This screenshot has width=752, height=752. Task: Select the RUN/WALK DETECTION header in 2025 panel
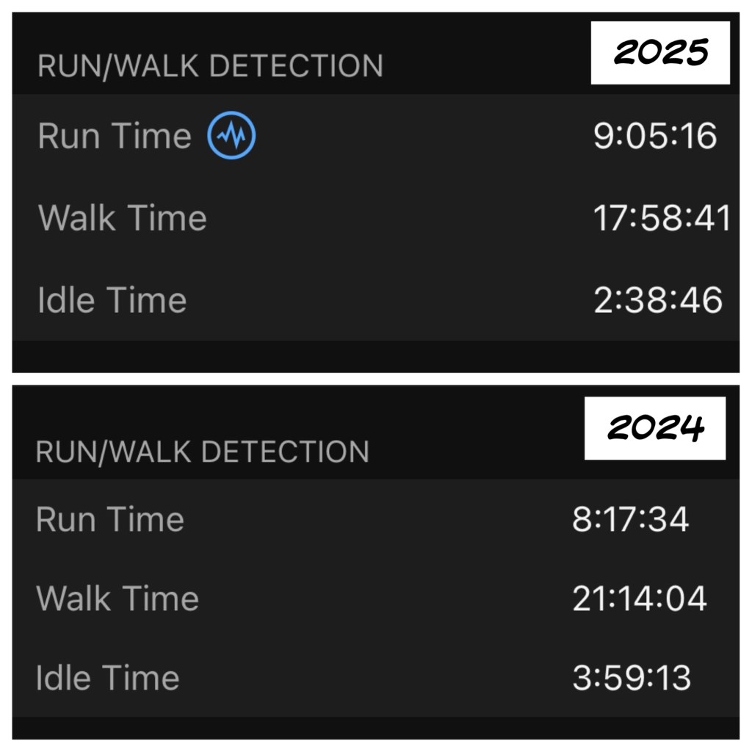(x=210, y=66)
